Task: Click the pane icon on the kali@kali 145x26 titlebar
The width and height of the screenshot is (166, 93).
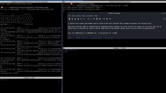Action: tap(64, 48)
